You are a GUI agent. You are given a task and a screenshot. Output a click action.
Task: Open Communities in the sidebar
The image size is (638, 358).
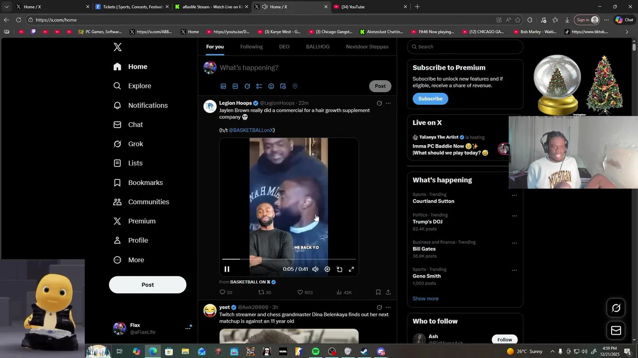(141, 202)
